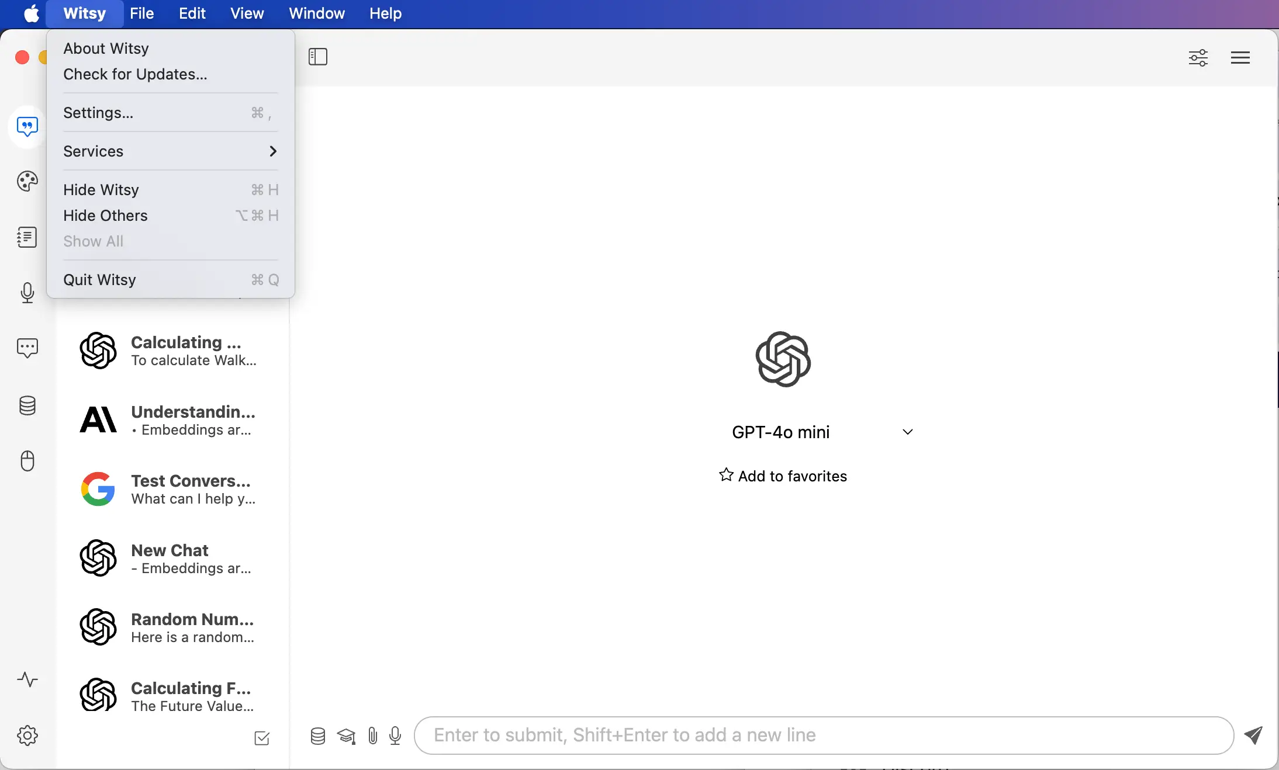Image resolution: width=1279 pixels, height=770 pixels.
Task: Open the document repository database sidebar icon
Action: 27,405
